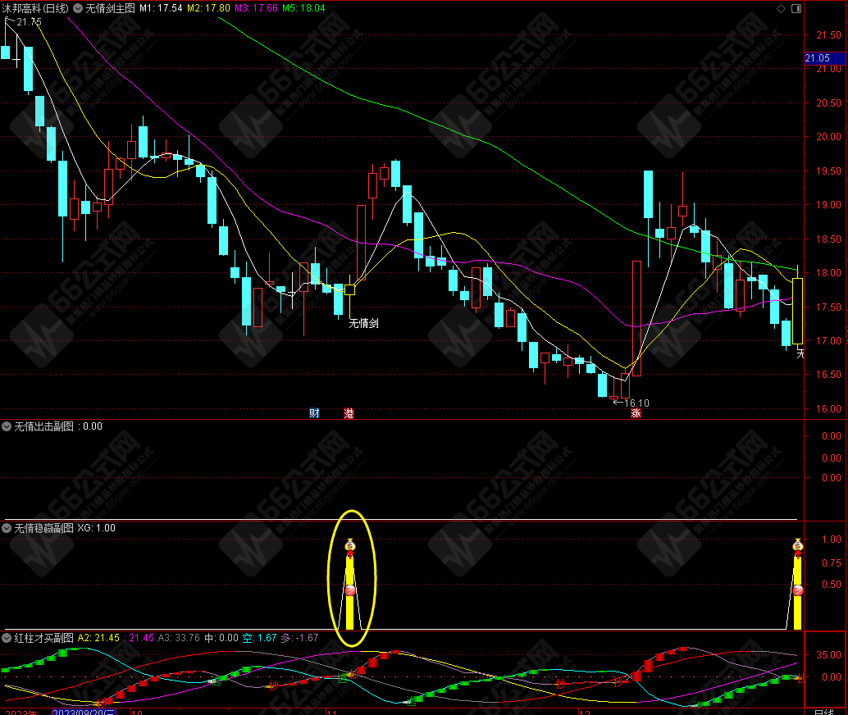Open the 无情剑主图 indicator dropdown arrow
Viewport: 848px width, 715px height.
pyautogui.click(x=77, y=8)
